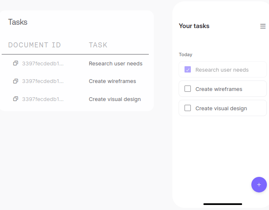Open Research user needs item in Your tasks

tap(222, 70)
